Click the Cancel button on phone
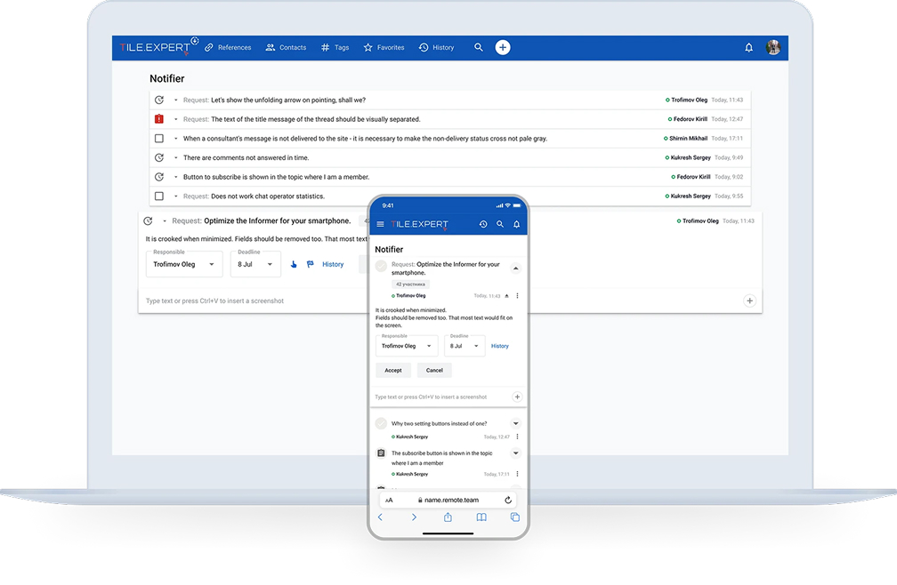 coord(434,370)
